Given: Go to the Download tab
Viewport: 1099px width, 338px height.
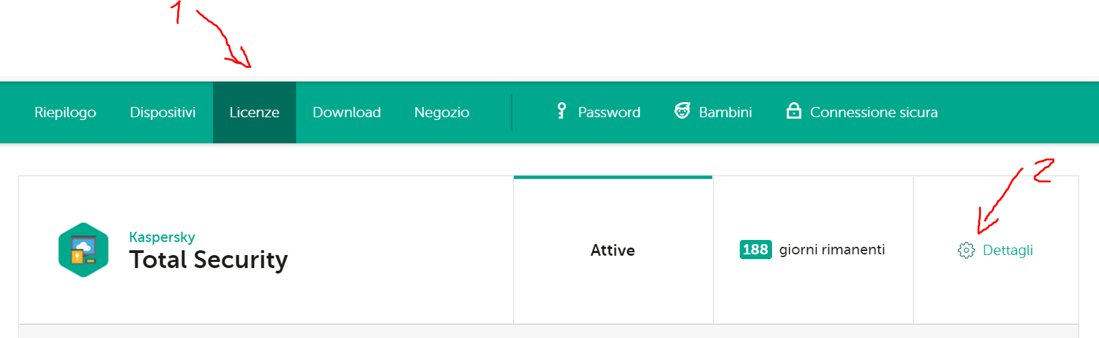Looking at the screenshot, I should click(346, 112).
